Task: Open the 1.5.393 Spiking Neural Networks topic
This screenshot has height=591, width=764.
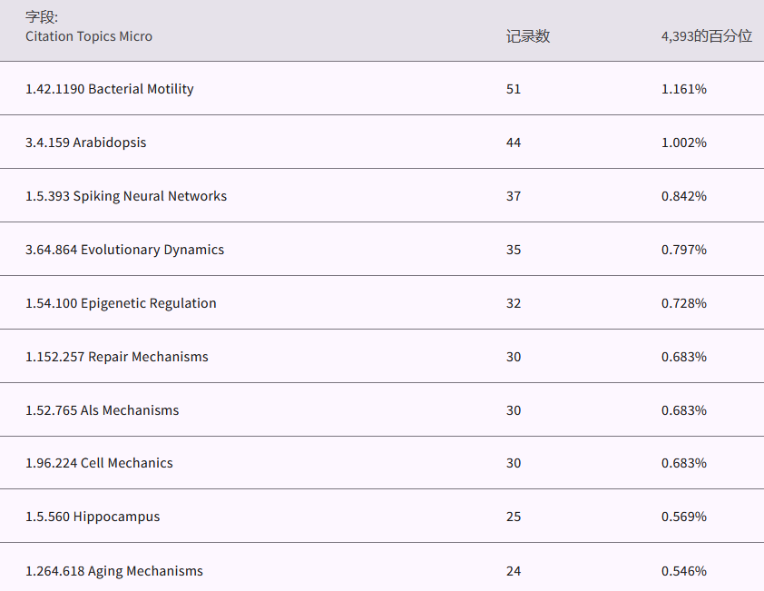Action: pyautogui.click(x=126, y=196)
